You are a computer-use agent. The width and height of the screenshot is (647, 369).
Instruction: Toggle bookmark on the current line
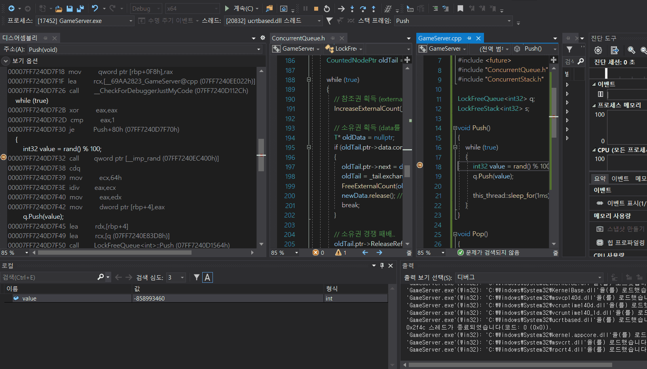click(x=460, y=9)
